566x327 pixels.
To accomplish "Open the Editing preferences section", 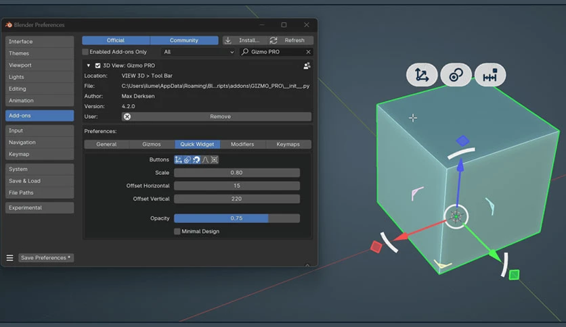I will [x=40, y=89].
